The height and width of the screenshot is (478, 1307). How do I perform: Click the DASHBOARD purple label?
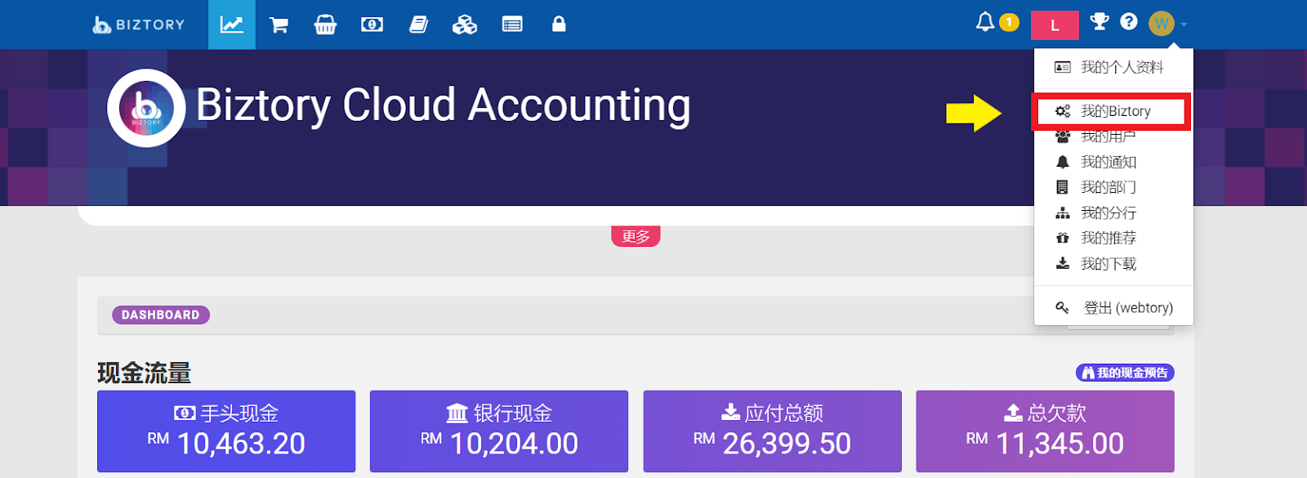pyautogui.click(x=161, y=315)
